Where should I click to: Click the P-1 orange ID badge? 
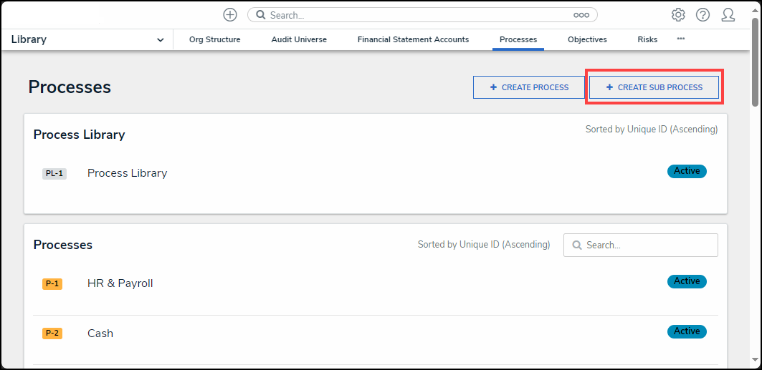click(52, 283)
